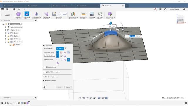
Task: Open the SYMMETRY menu label
Action: [36, 18]
